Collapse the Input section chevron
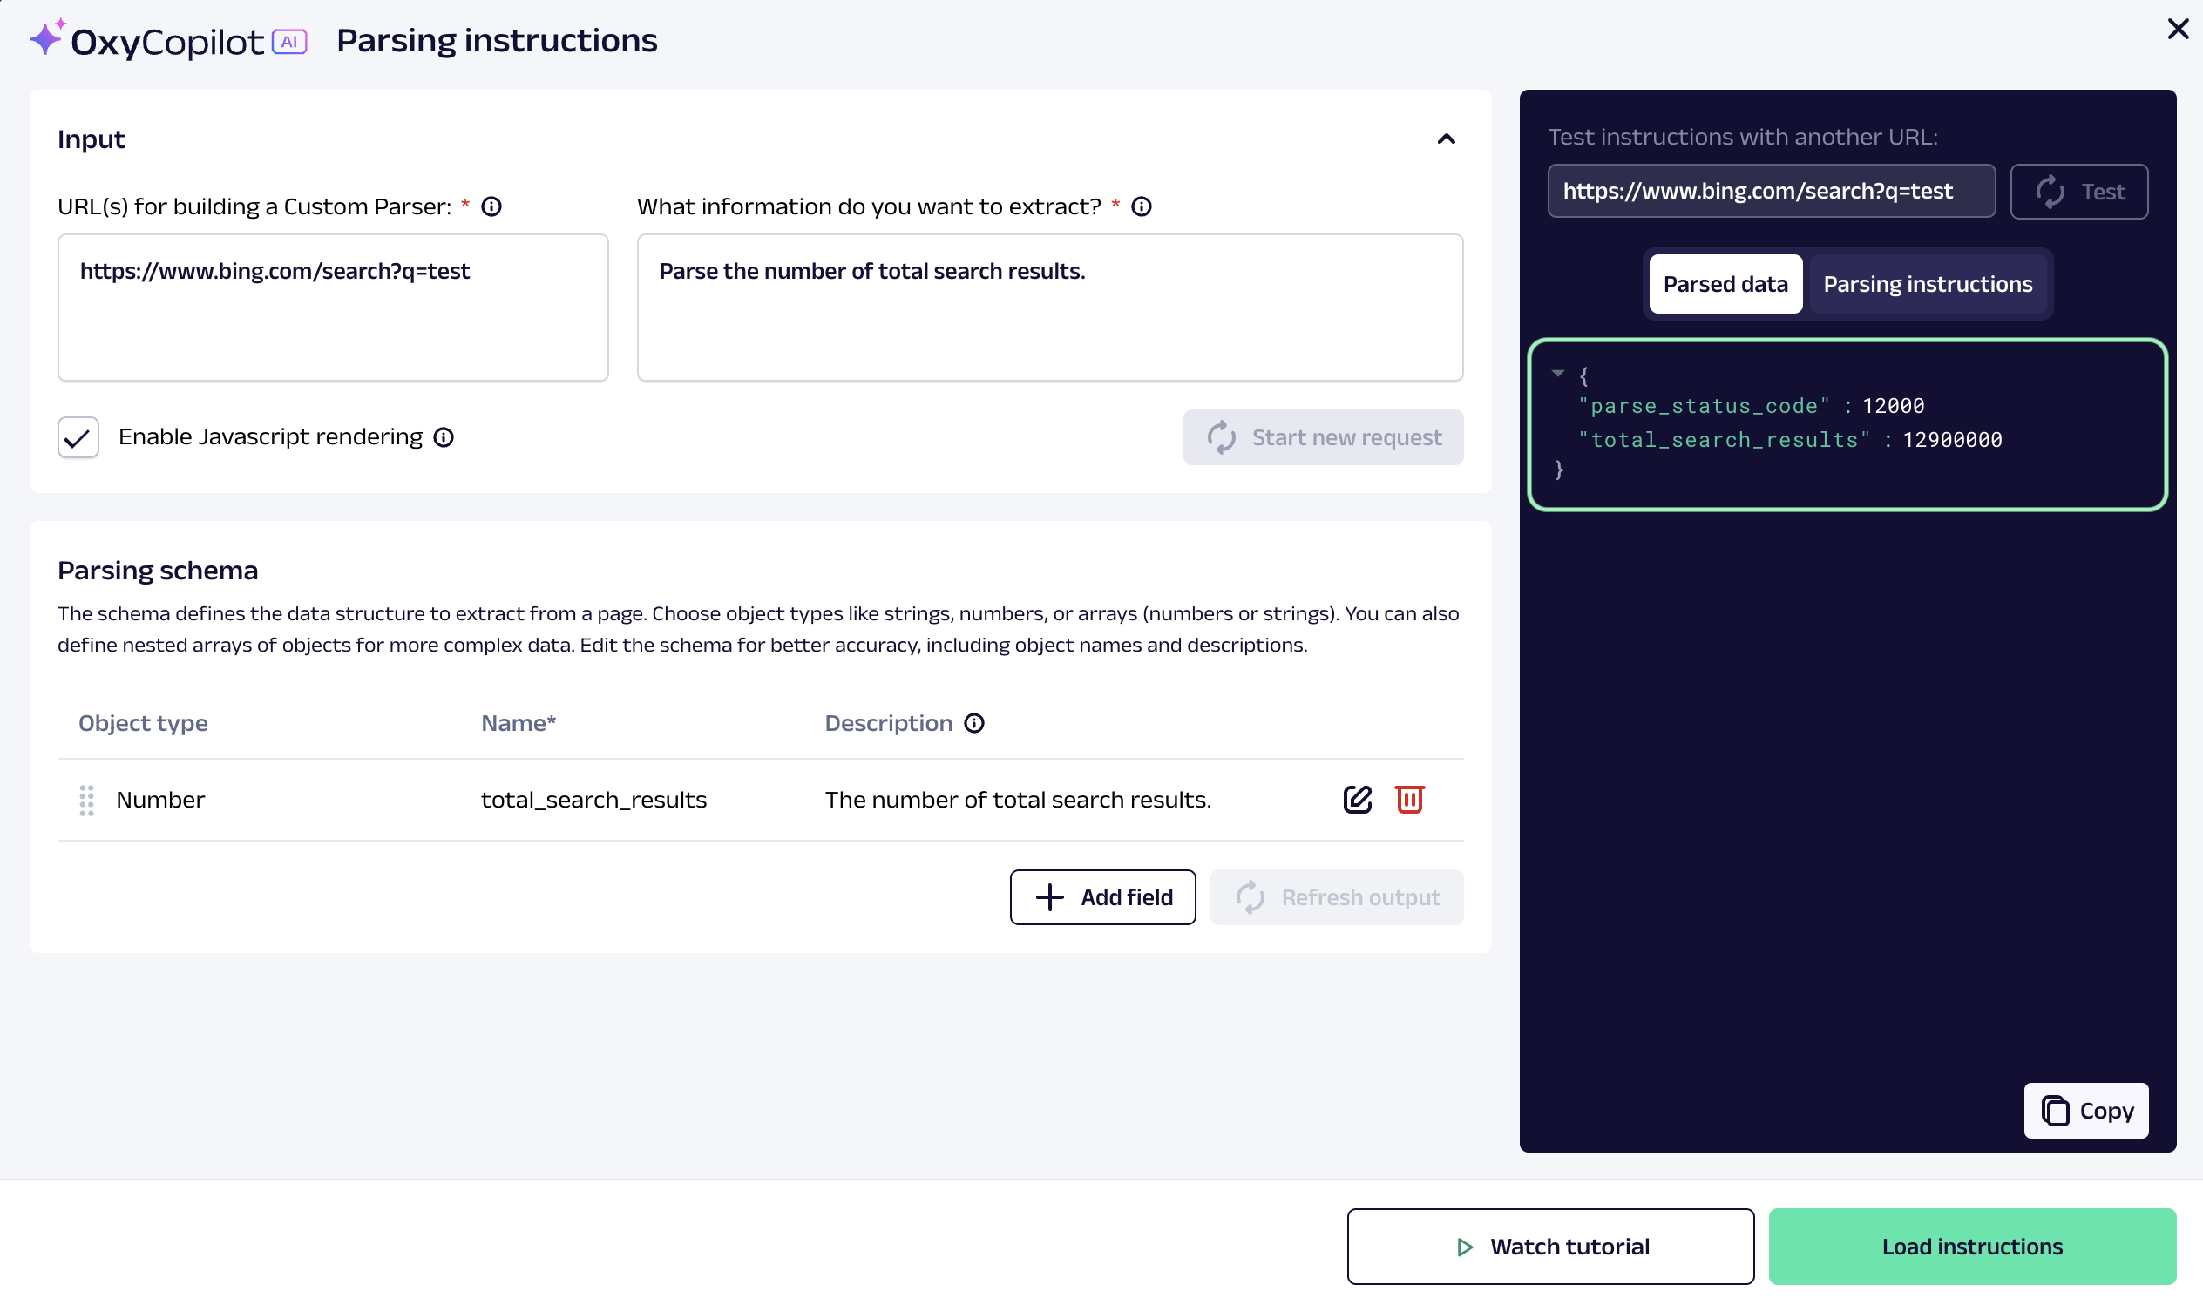 point(1446,139)
